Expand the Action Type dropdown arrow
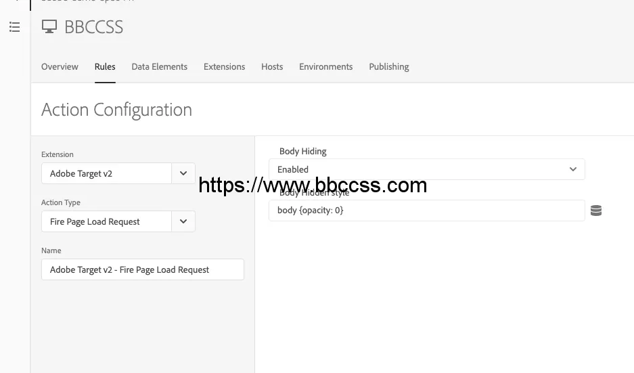The image size is (634, 373). click(183, 221)
